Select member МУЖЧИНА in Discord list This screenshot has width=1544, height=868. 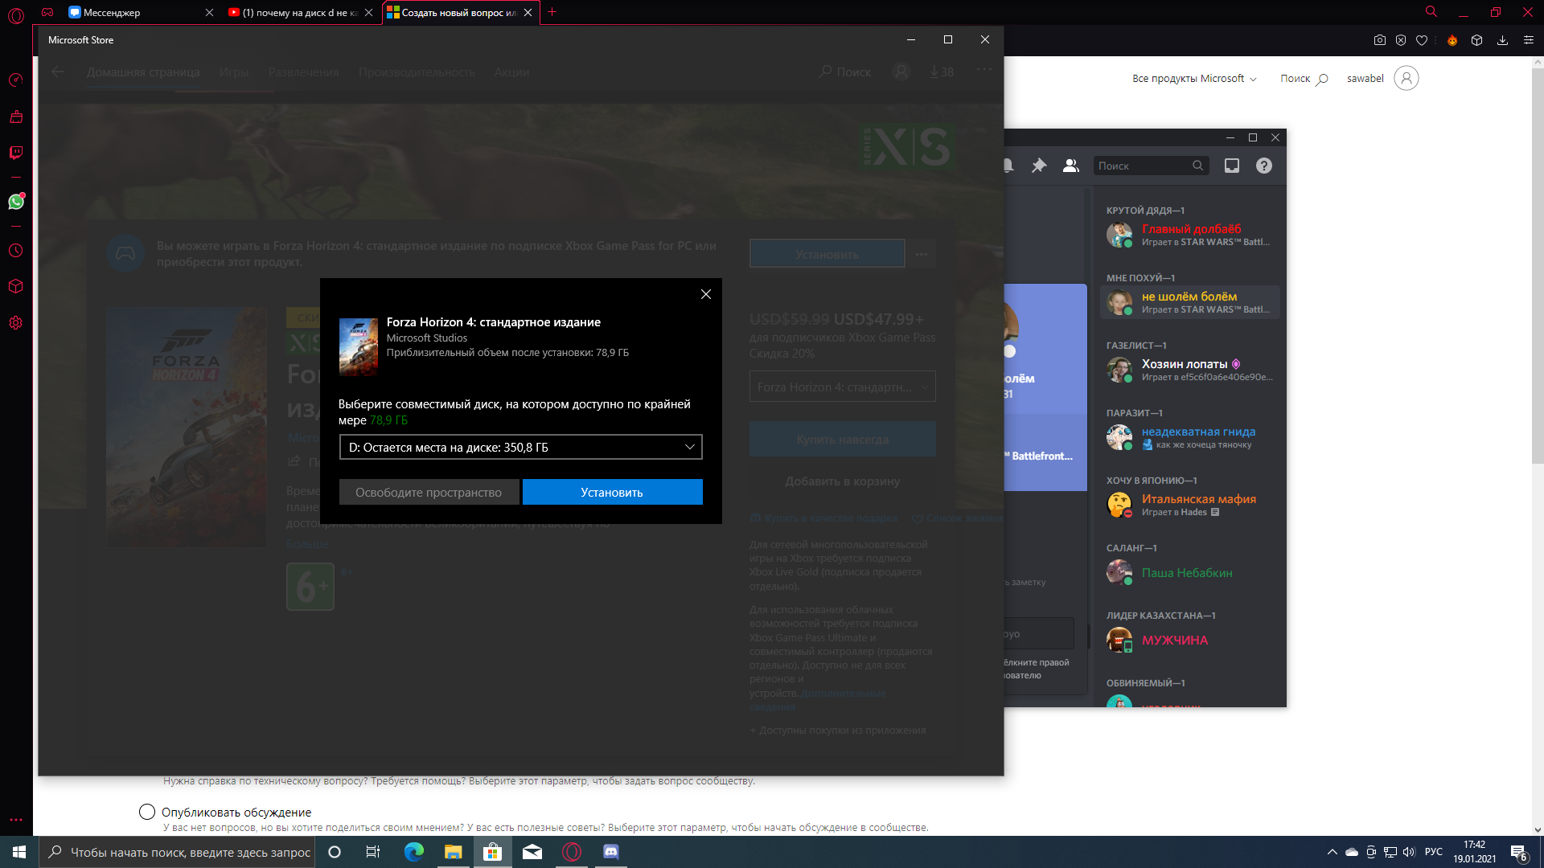coord(1190,640)
